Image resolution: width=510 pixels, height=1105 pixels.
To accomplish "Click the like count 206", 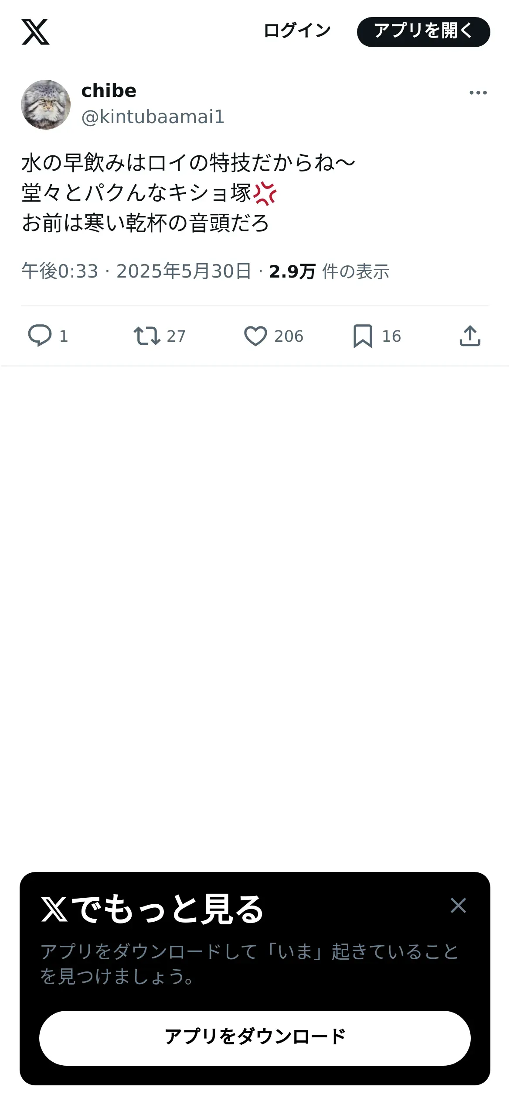I will 289,336.
